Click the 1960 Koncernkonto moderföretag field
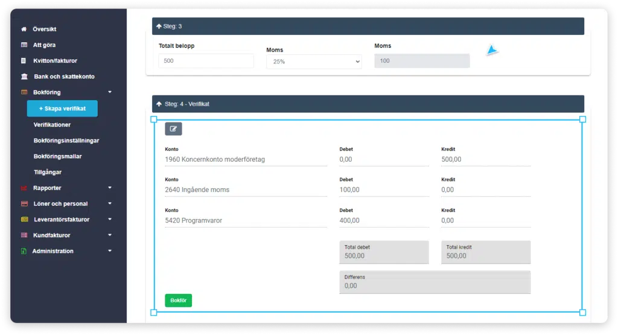This screenshot has width=618, height=335. pos(246,159)
